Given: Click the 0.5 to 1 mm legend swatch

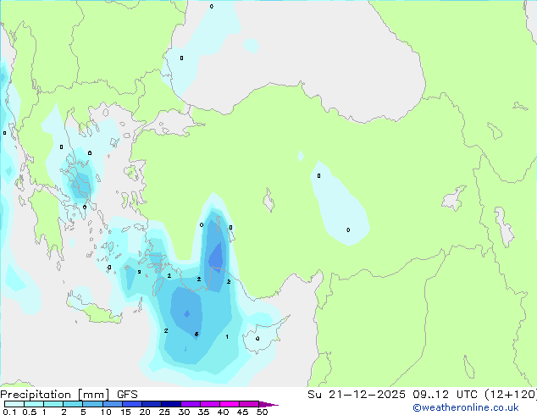Looking at the screenshot, I should [x=34, y=404].
